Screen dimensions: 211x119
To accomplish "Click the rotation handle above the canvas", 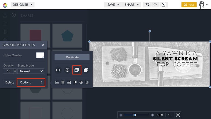I will pos(150,31).
